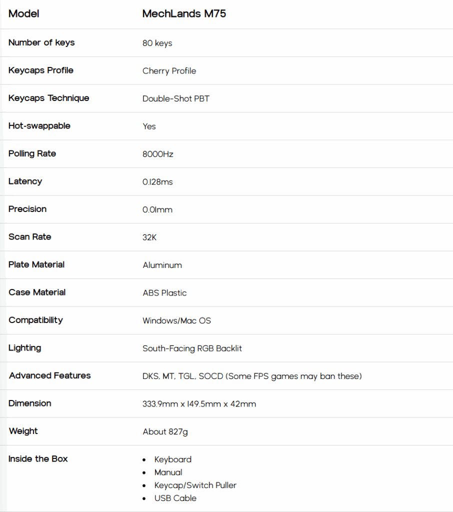Select the 'Number of keys' label

[x=41, y=43]
